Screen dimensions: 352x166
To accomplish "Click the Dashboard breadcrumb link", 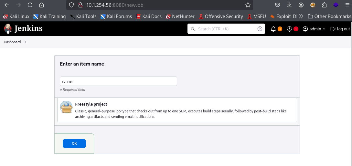I will (x=12, y=42).
